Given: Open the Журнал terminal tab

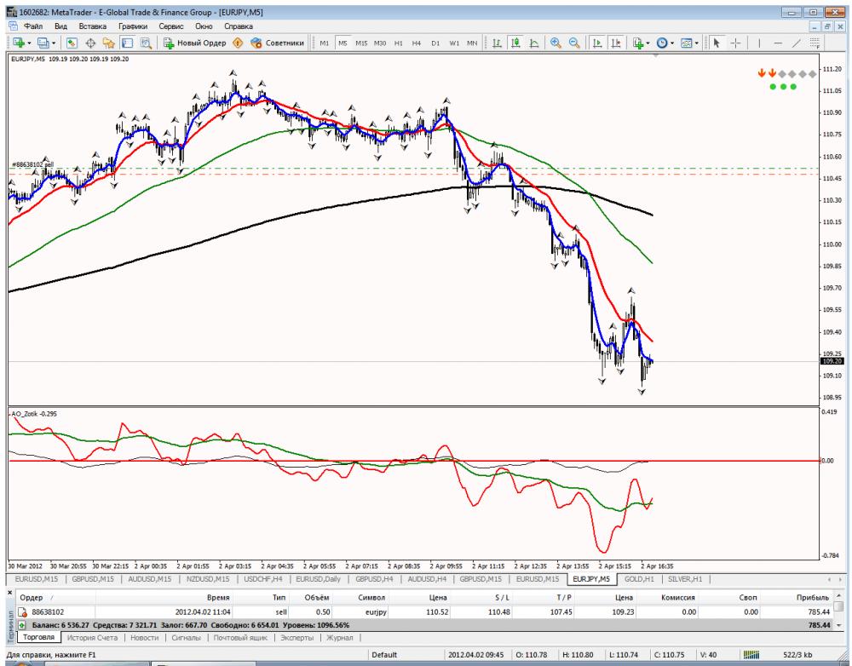Looking at the screenshot, I should tap(340, 637).
